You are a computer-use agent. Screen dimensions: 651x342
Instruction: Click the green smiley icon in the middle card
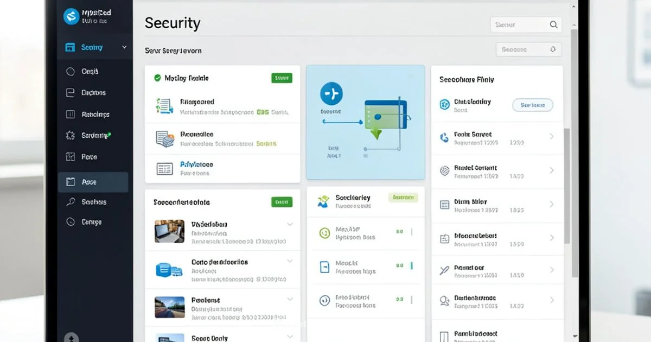point(324,233)
